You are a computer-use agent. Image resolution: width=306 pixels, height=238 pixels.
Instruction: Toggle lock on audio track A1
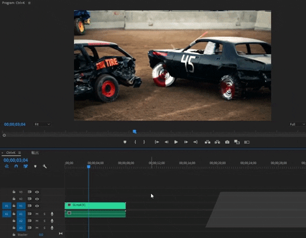click(14, 214)
